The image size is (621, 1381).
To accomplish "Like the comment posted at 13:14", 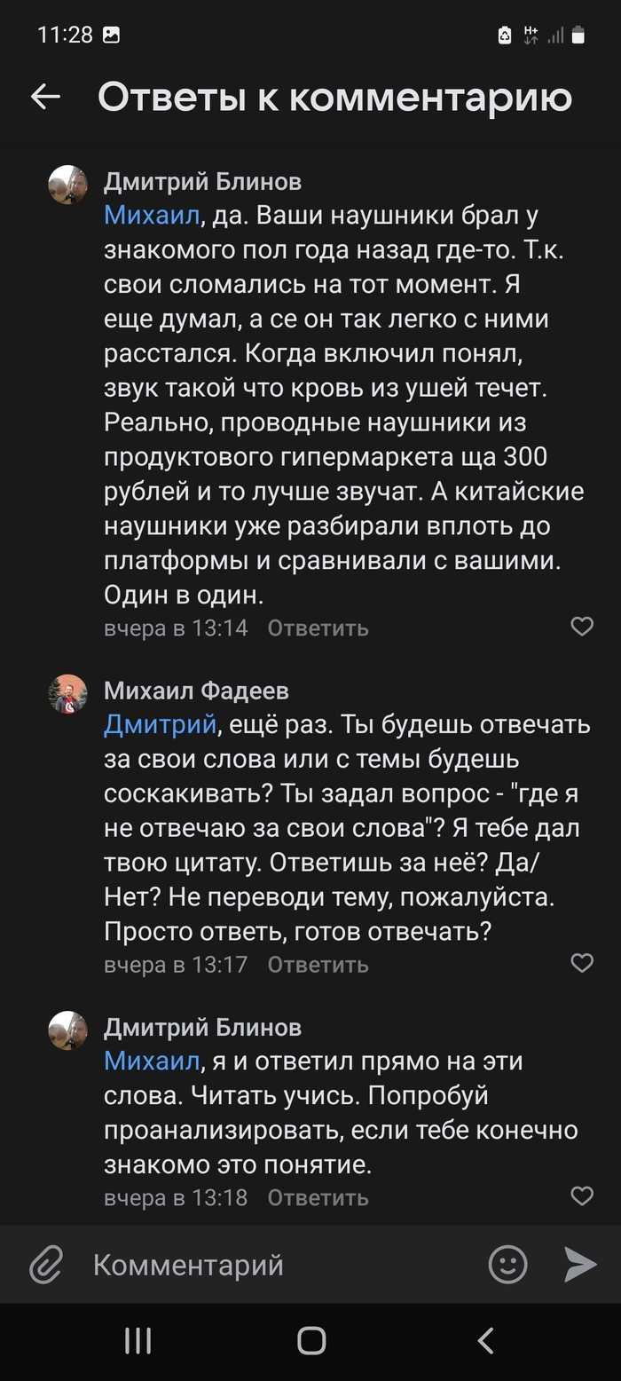I will [x=582, y=627].
